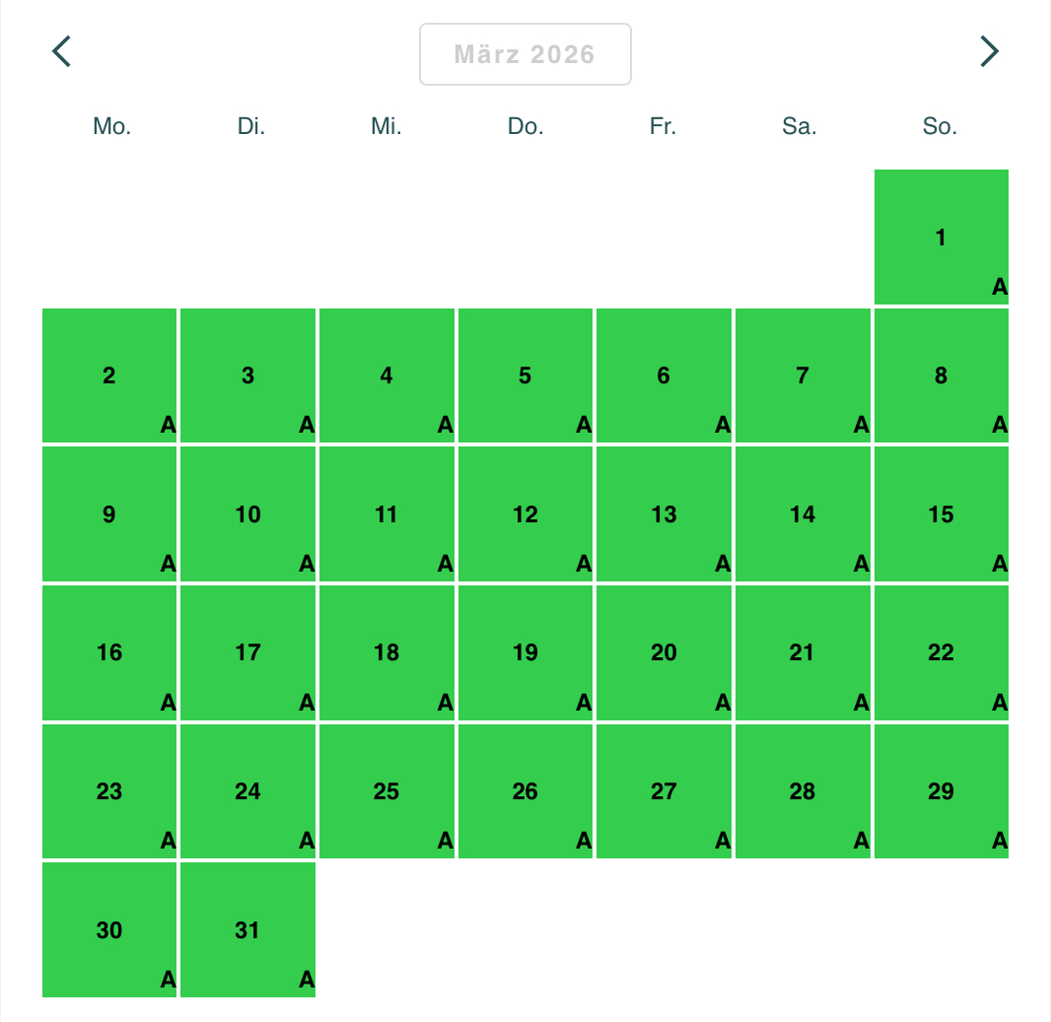Image resolution: width=1051 pixels, height=1022 pixels.
Task: Open the März 2026 month picker
Action: click(x=525, y=54)
